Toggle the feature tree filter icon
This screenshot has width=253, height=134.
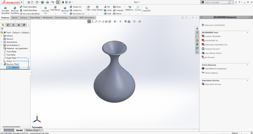[x=2, y=29]
